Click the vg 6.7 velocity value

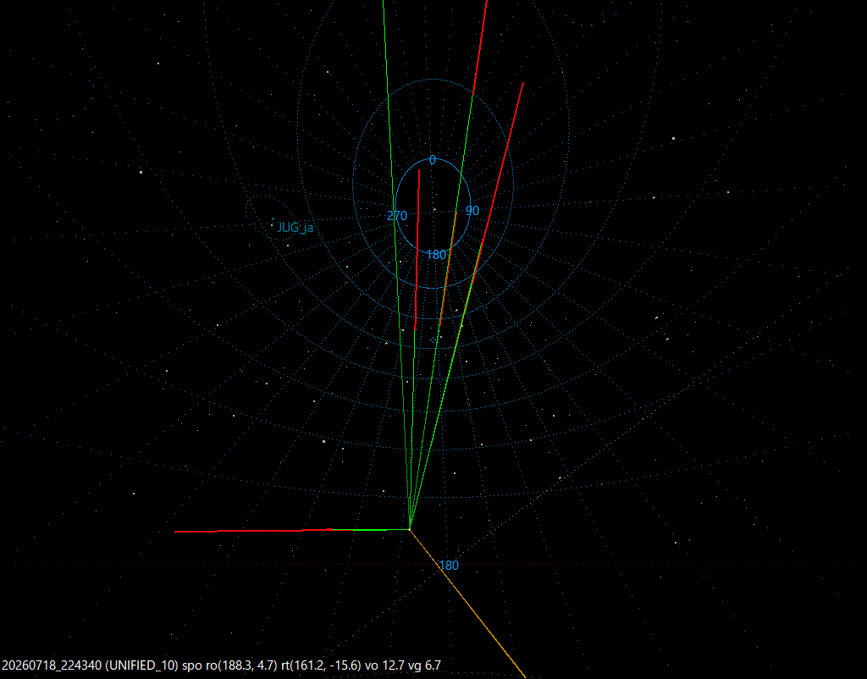coord(425,665)
